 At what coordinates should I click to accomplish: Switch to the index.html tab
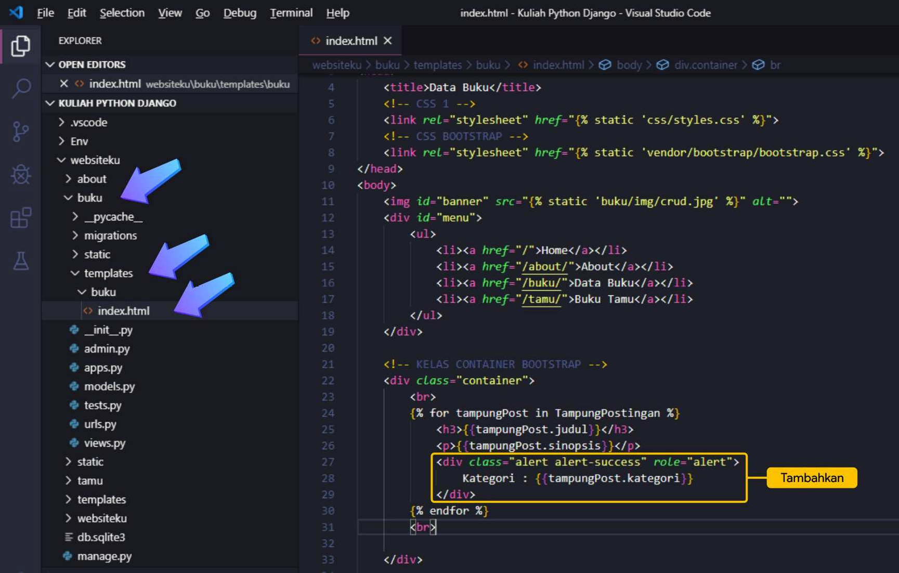coord(352,40)
